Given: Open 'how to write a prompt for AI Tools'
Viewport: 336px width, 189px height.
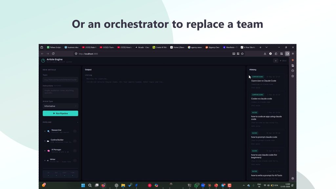Looking at the screenshot, I should (268, 175).
